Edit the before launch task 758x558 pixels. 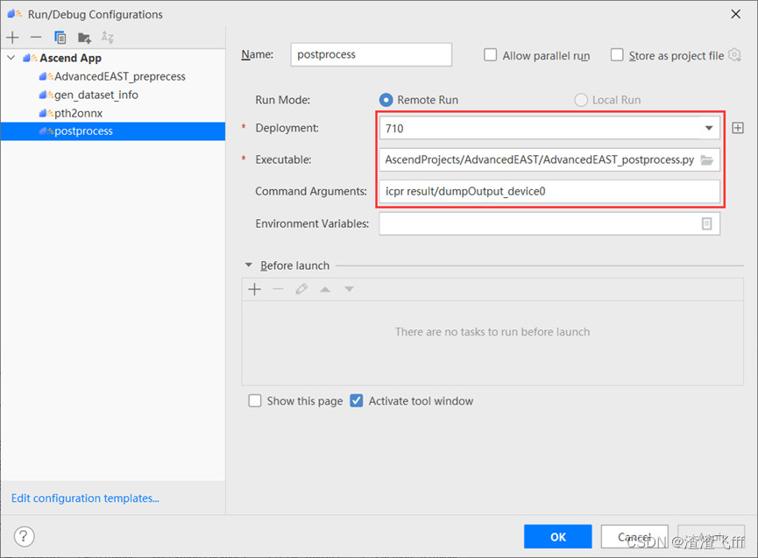click(301, 289)
